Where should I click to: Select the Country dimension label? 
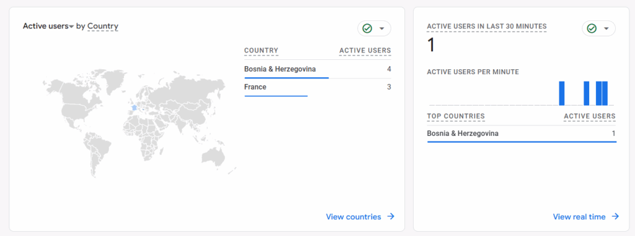point(103,26)
